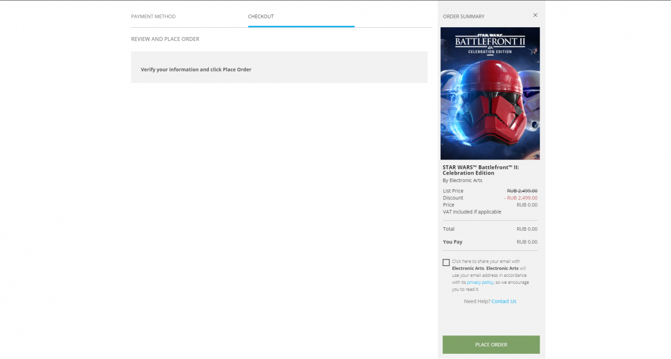Screen dimensions: 671x359
Task: Select the Checkout tab
Action: tap(261, 17)
